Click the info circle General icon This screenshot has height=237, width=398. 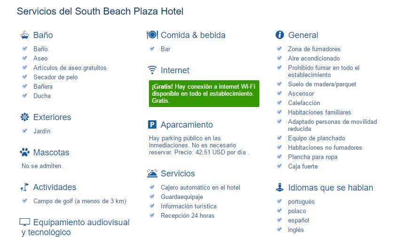280,35
